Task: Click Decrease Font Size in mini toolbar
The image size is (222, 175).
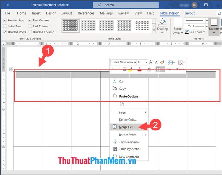Action: click(157, 62)
